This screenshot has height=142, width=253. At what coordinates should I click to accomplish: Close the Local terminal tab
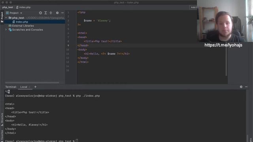click(x=30, y=87)
